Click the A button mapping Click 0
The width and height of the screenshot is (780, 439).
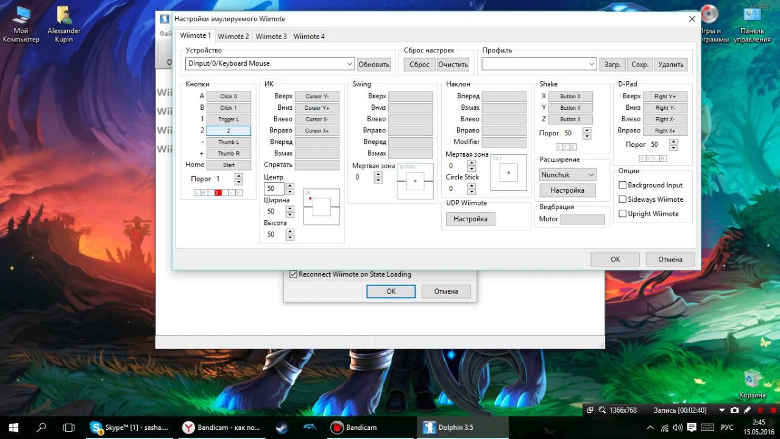[x=229, y=96]
